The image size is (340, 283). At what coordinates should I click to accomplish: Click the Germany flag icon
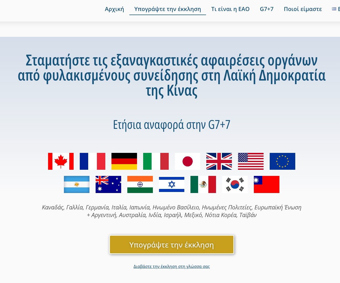(124, 161)
